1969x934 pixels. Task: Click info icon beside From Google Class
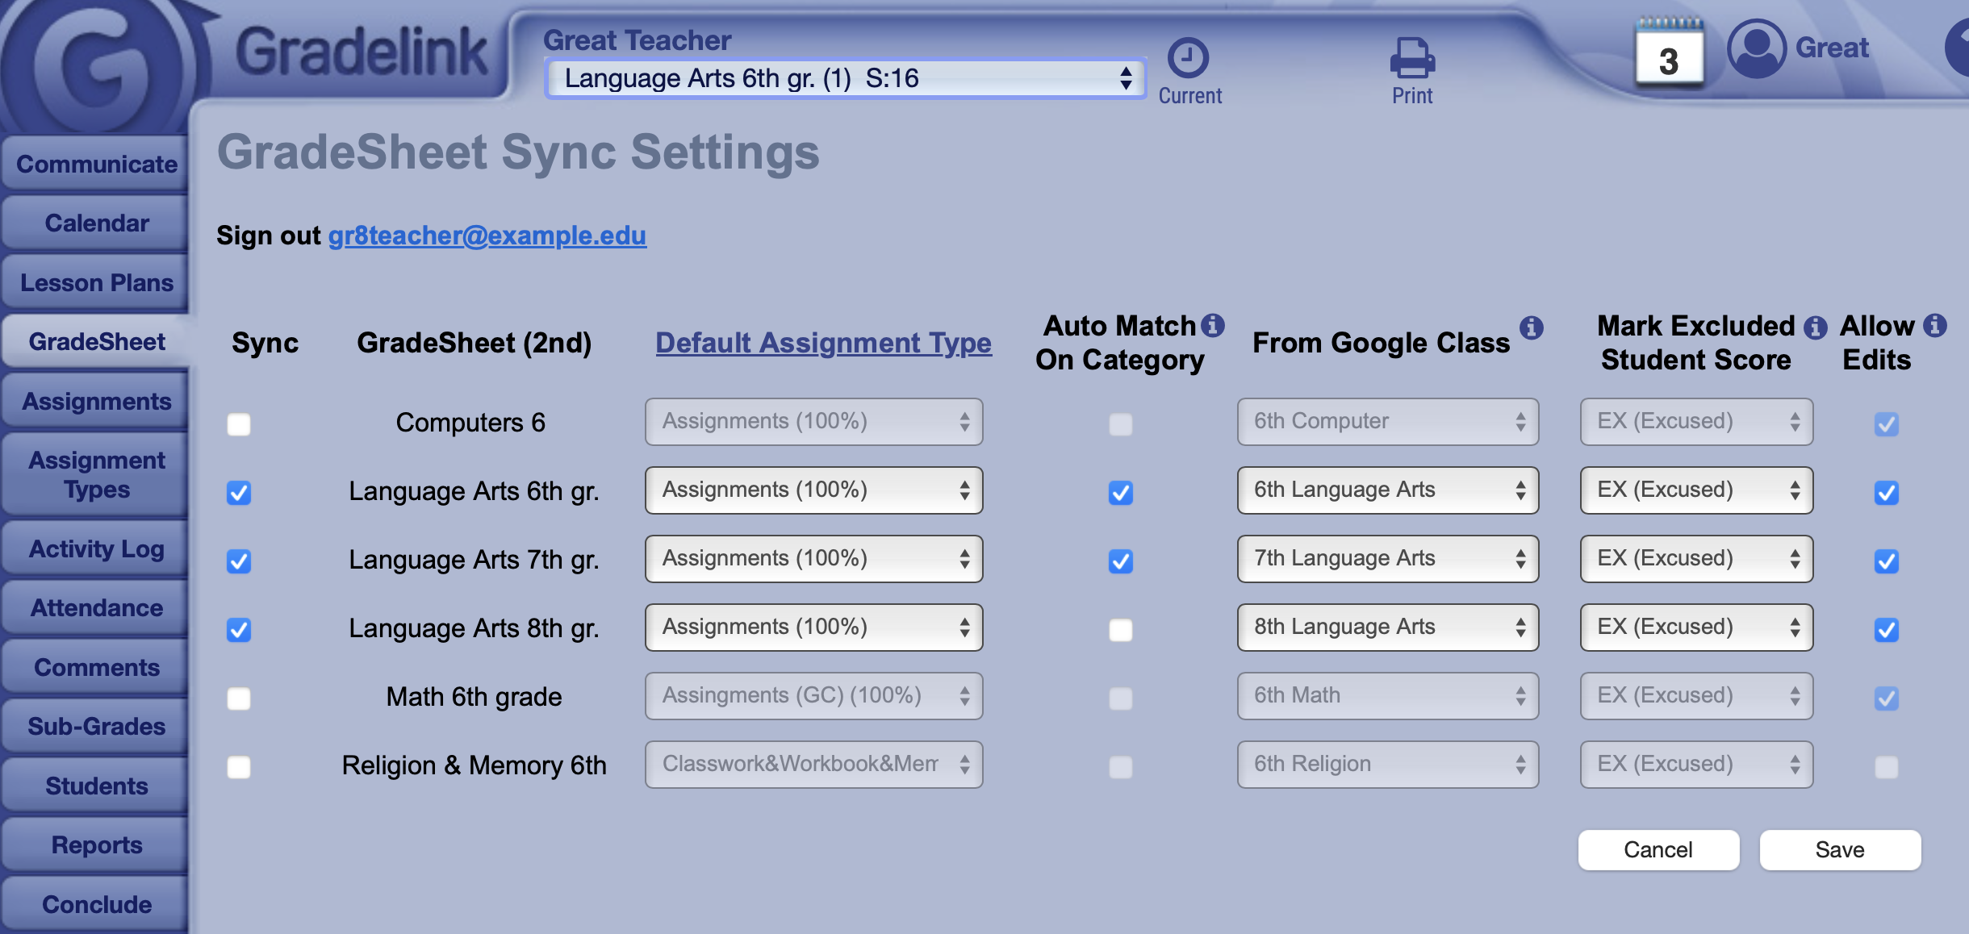click(1531, 327)
